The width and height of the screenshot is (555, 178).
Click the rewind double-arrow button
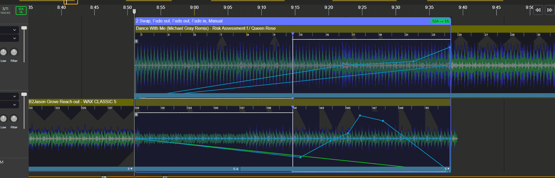[x=538, y=10]
